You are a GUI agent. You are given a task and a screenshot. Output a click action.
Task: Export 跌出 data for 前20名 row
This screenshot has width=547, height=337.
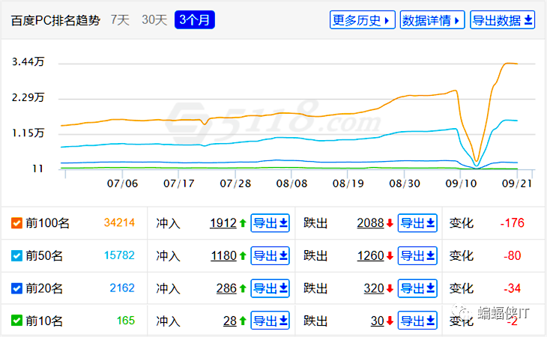tap(417, 288)
